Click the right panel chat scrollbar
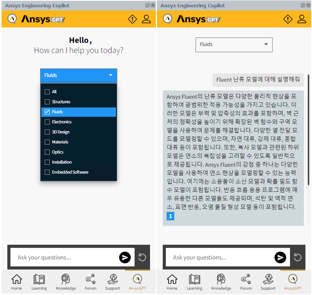The width and height of the screenshot is (312, 295). [308, 130]
